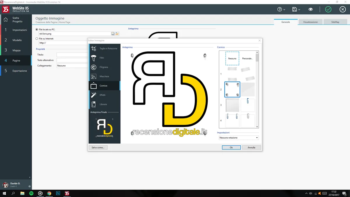Go to step 3 Mappa

[x=16, y=50]
